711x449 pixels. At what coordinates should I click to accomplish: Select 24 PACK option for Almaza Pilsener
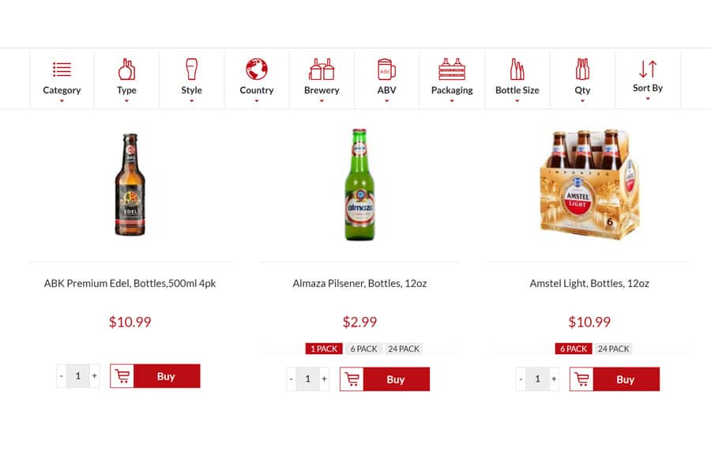click(x=404, y=349)
